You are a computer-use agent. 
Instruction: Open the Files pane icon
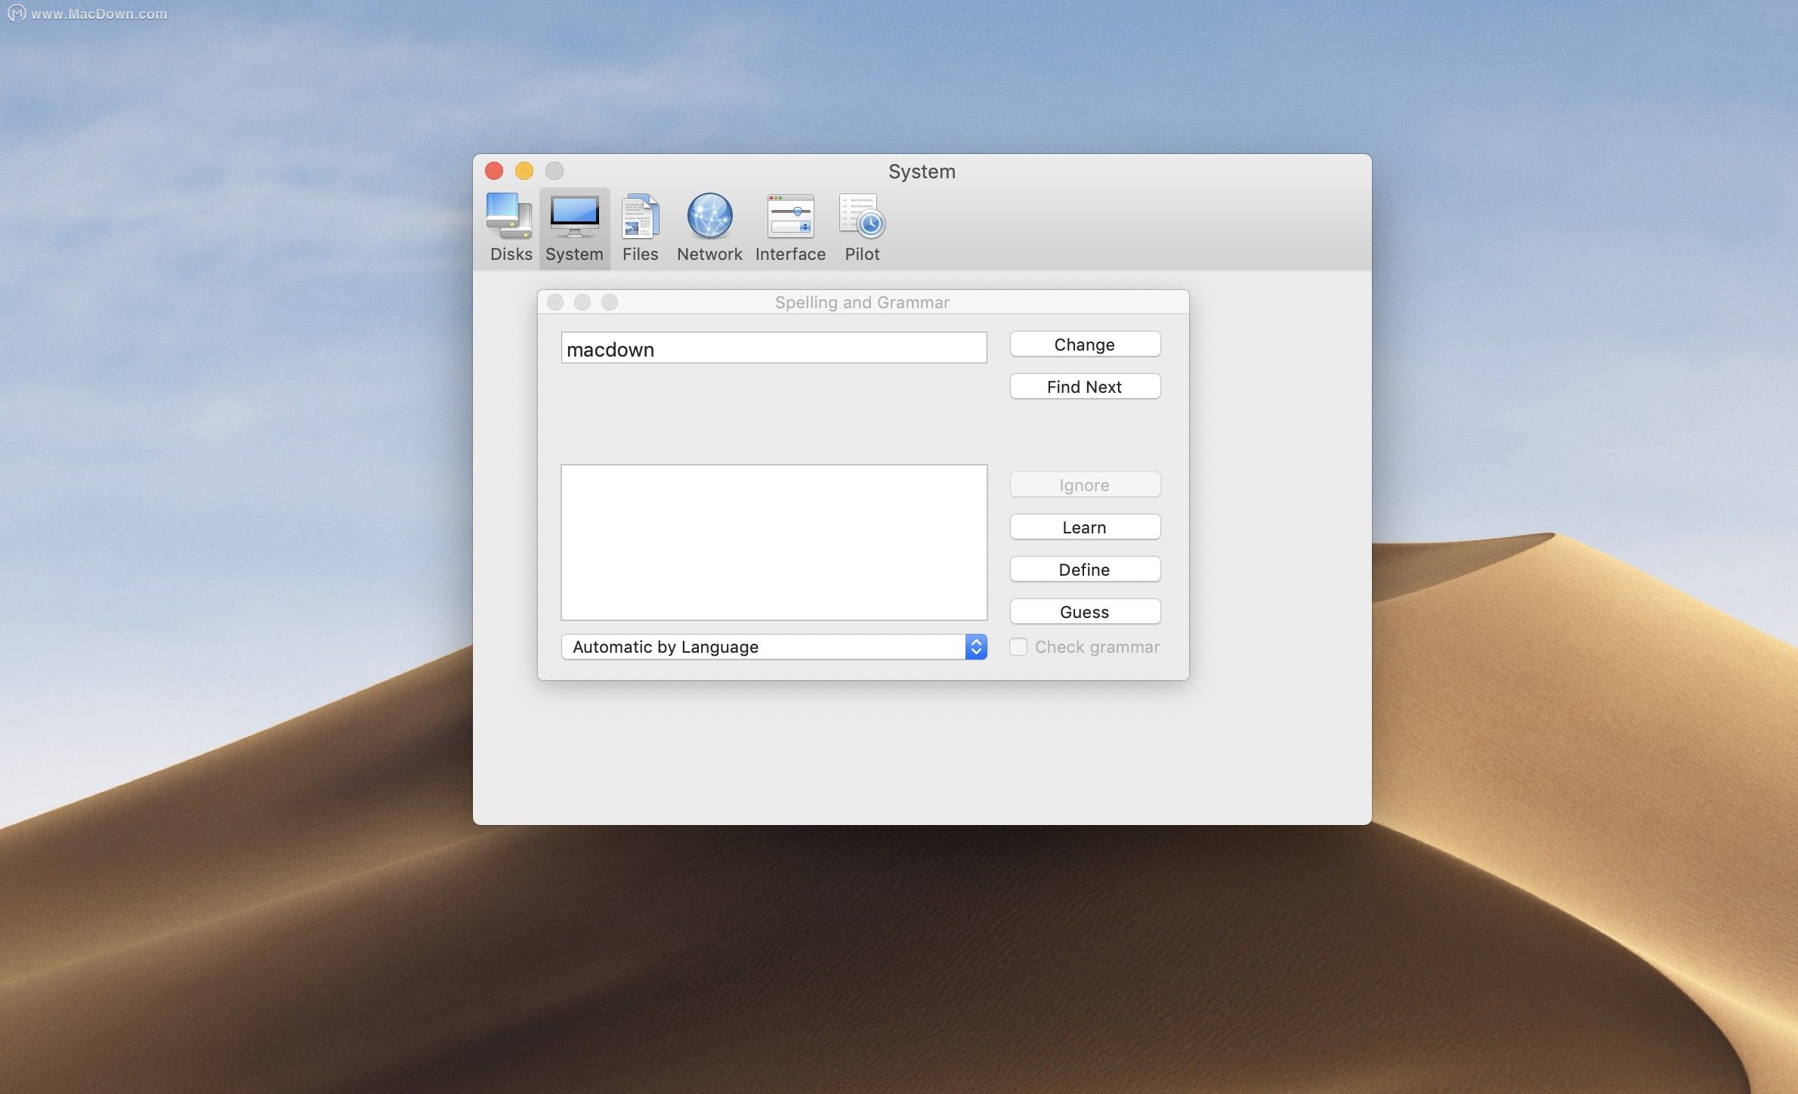pos(640,217)
